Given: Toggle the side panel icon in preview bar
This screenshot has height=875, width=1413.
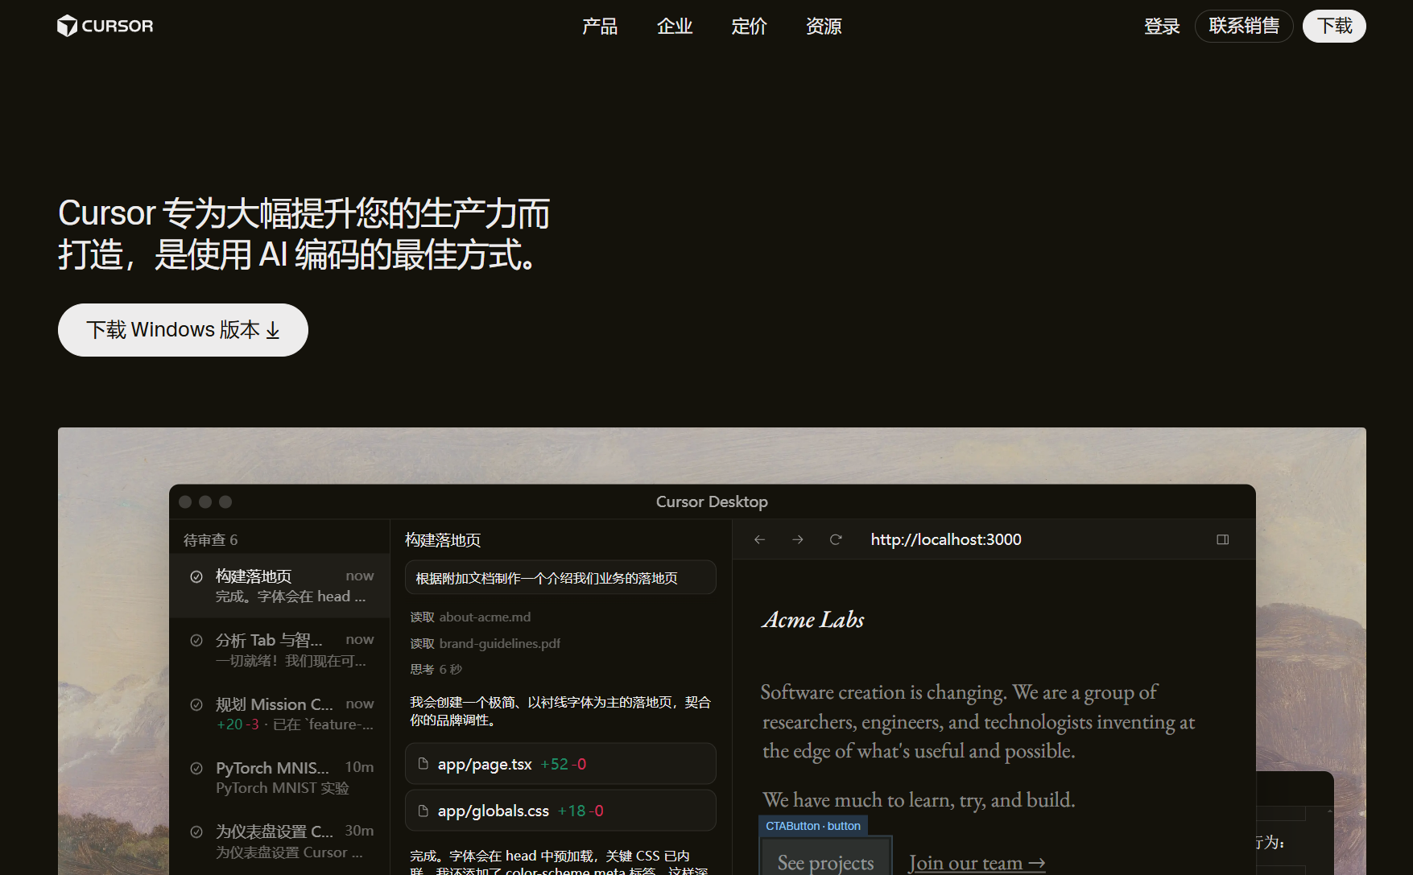Looking at the screenshot, I should click(1222, 539).
